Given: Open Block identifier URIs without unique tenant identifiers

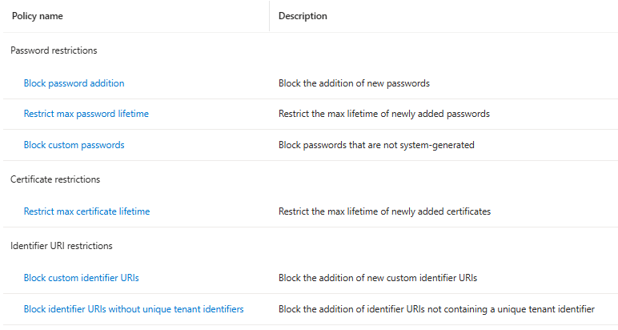Looking at the screenshot, I should [x=134, y=309].
